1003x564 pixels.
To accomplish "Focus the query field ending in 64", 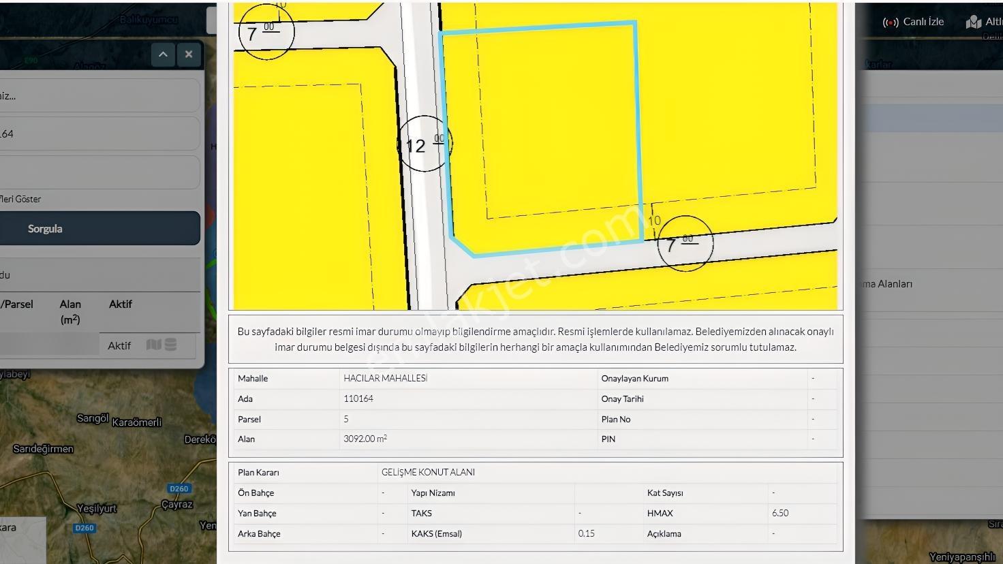I will tap(99, 134).
